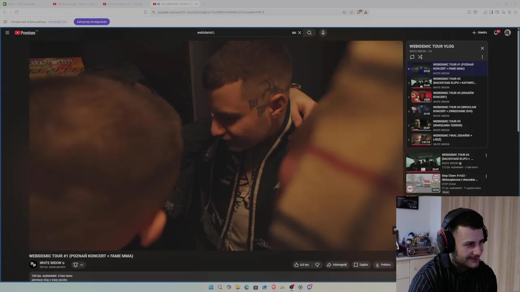This screenshot has width=520, height=292.
Task: Open the account avatar menu
Action: tap(507, 32)
